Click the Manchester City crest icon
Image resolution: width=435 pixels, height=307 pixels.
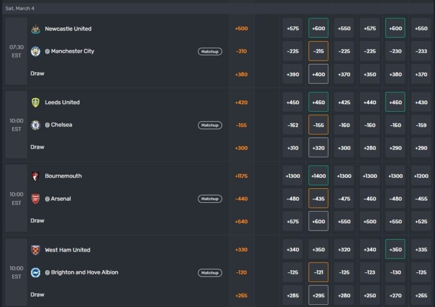[x=35, y=52]
